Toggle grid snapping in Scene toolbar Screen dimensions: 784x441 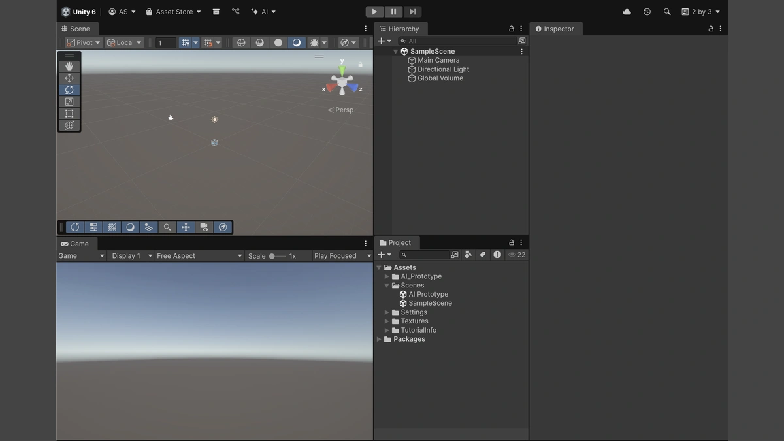pos(186,42)
